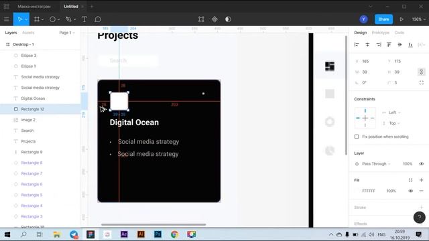Open the Pen tool options arrow

pos(74,19)
